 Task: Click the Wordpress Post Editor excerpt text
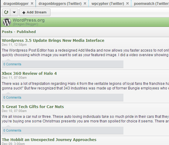coord(85,53)
